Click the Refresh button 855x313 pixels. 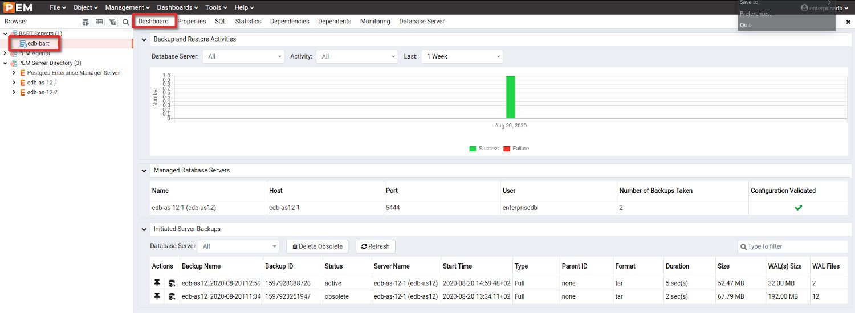click(376, 246)
